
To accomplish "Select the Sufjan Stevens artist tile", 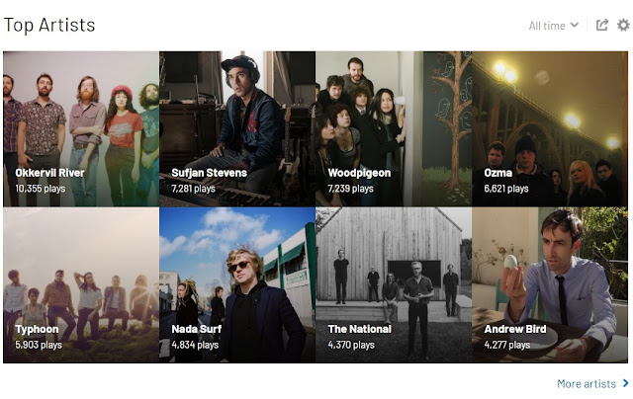I will (x=237, y=129).
